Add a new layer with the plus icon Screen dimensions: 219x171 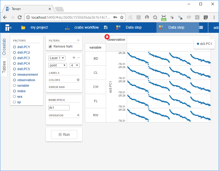(74, 57)
